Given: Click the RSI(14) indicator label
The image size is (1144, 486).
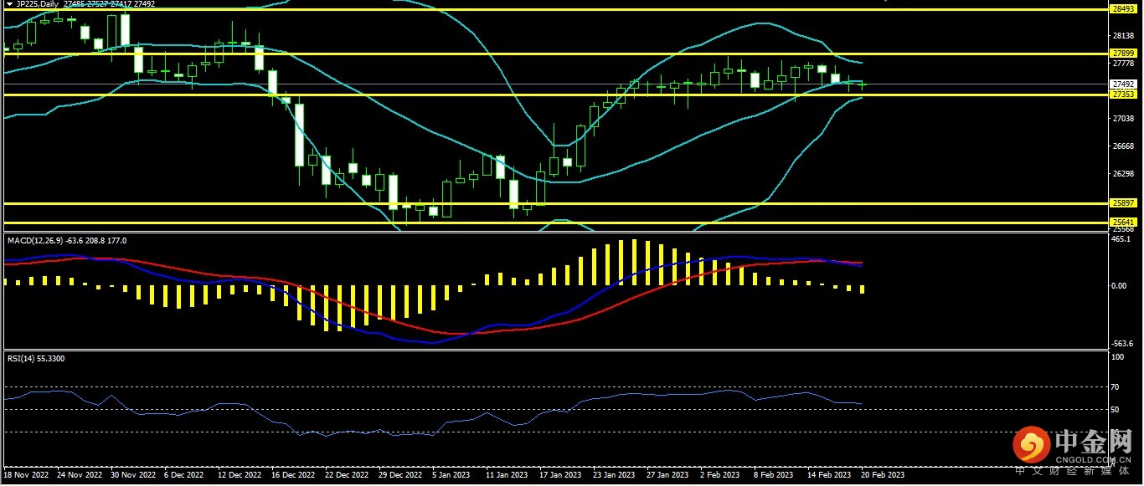Looking at the screenshot, I should tap(23, 359).
